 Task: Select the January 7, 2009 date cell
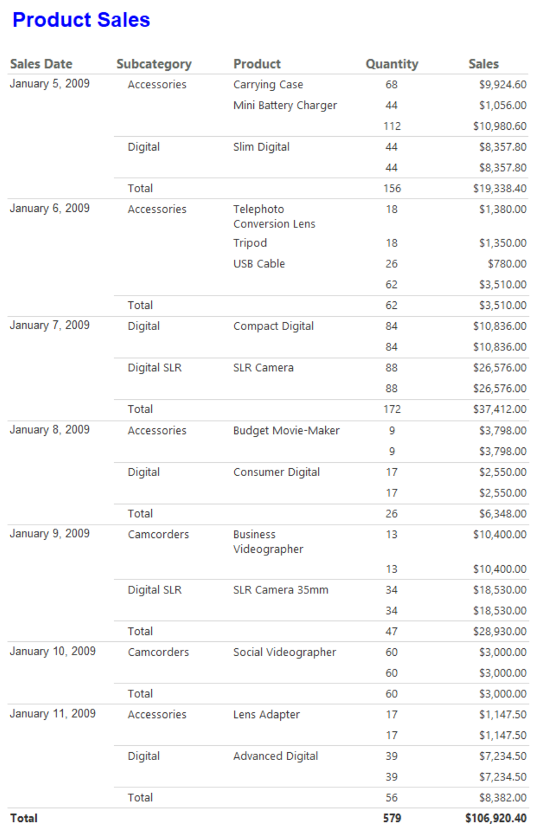[50, 326]
